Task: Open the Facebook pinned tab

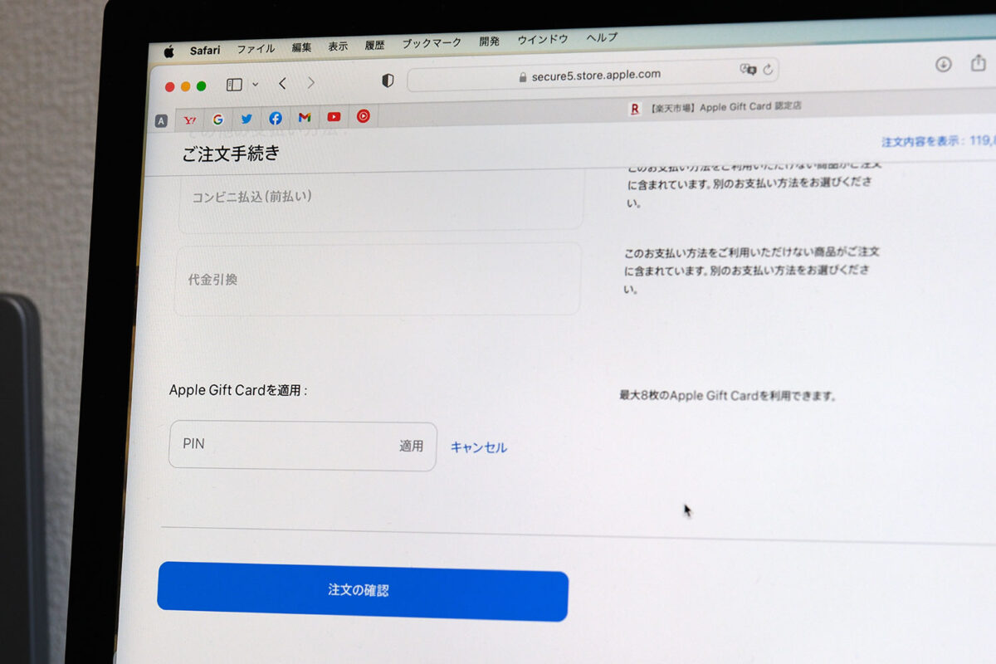Action: tap(276, 118)
